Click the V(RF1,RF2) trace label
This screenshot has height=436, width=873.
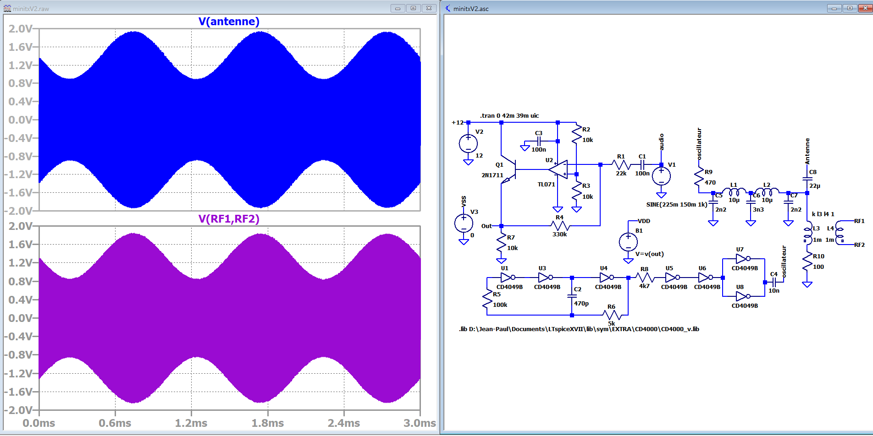coord(229,219)
